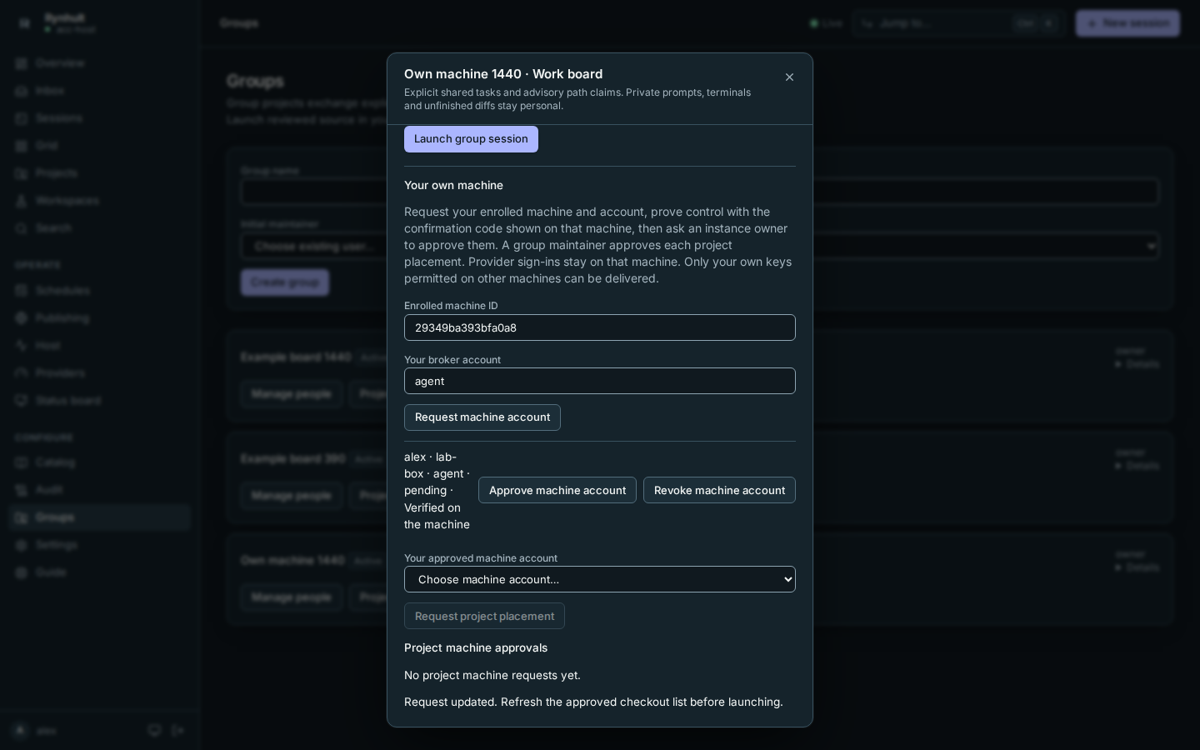Click the Launch group session button
The width and height of the screenshot is (1200, 750).
coord(471,139)
